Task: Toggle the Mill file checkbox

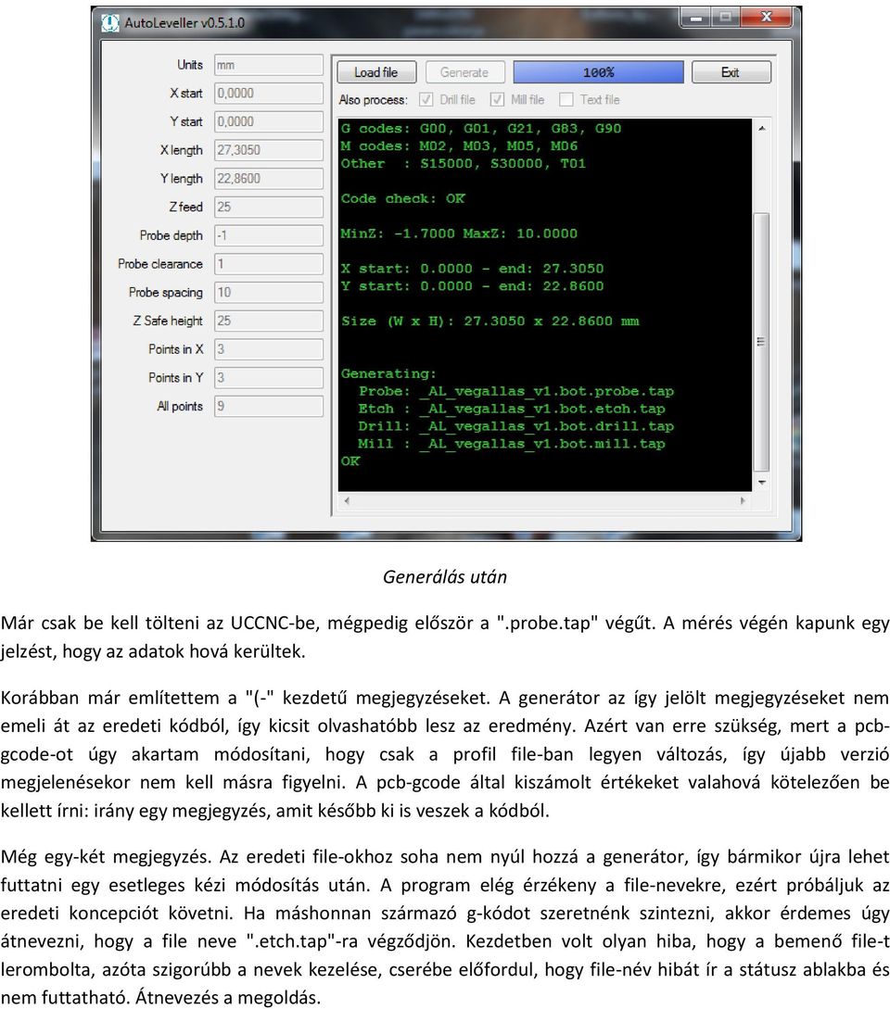Action: (497, 100)
